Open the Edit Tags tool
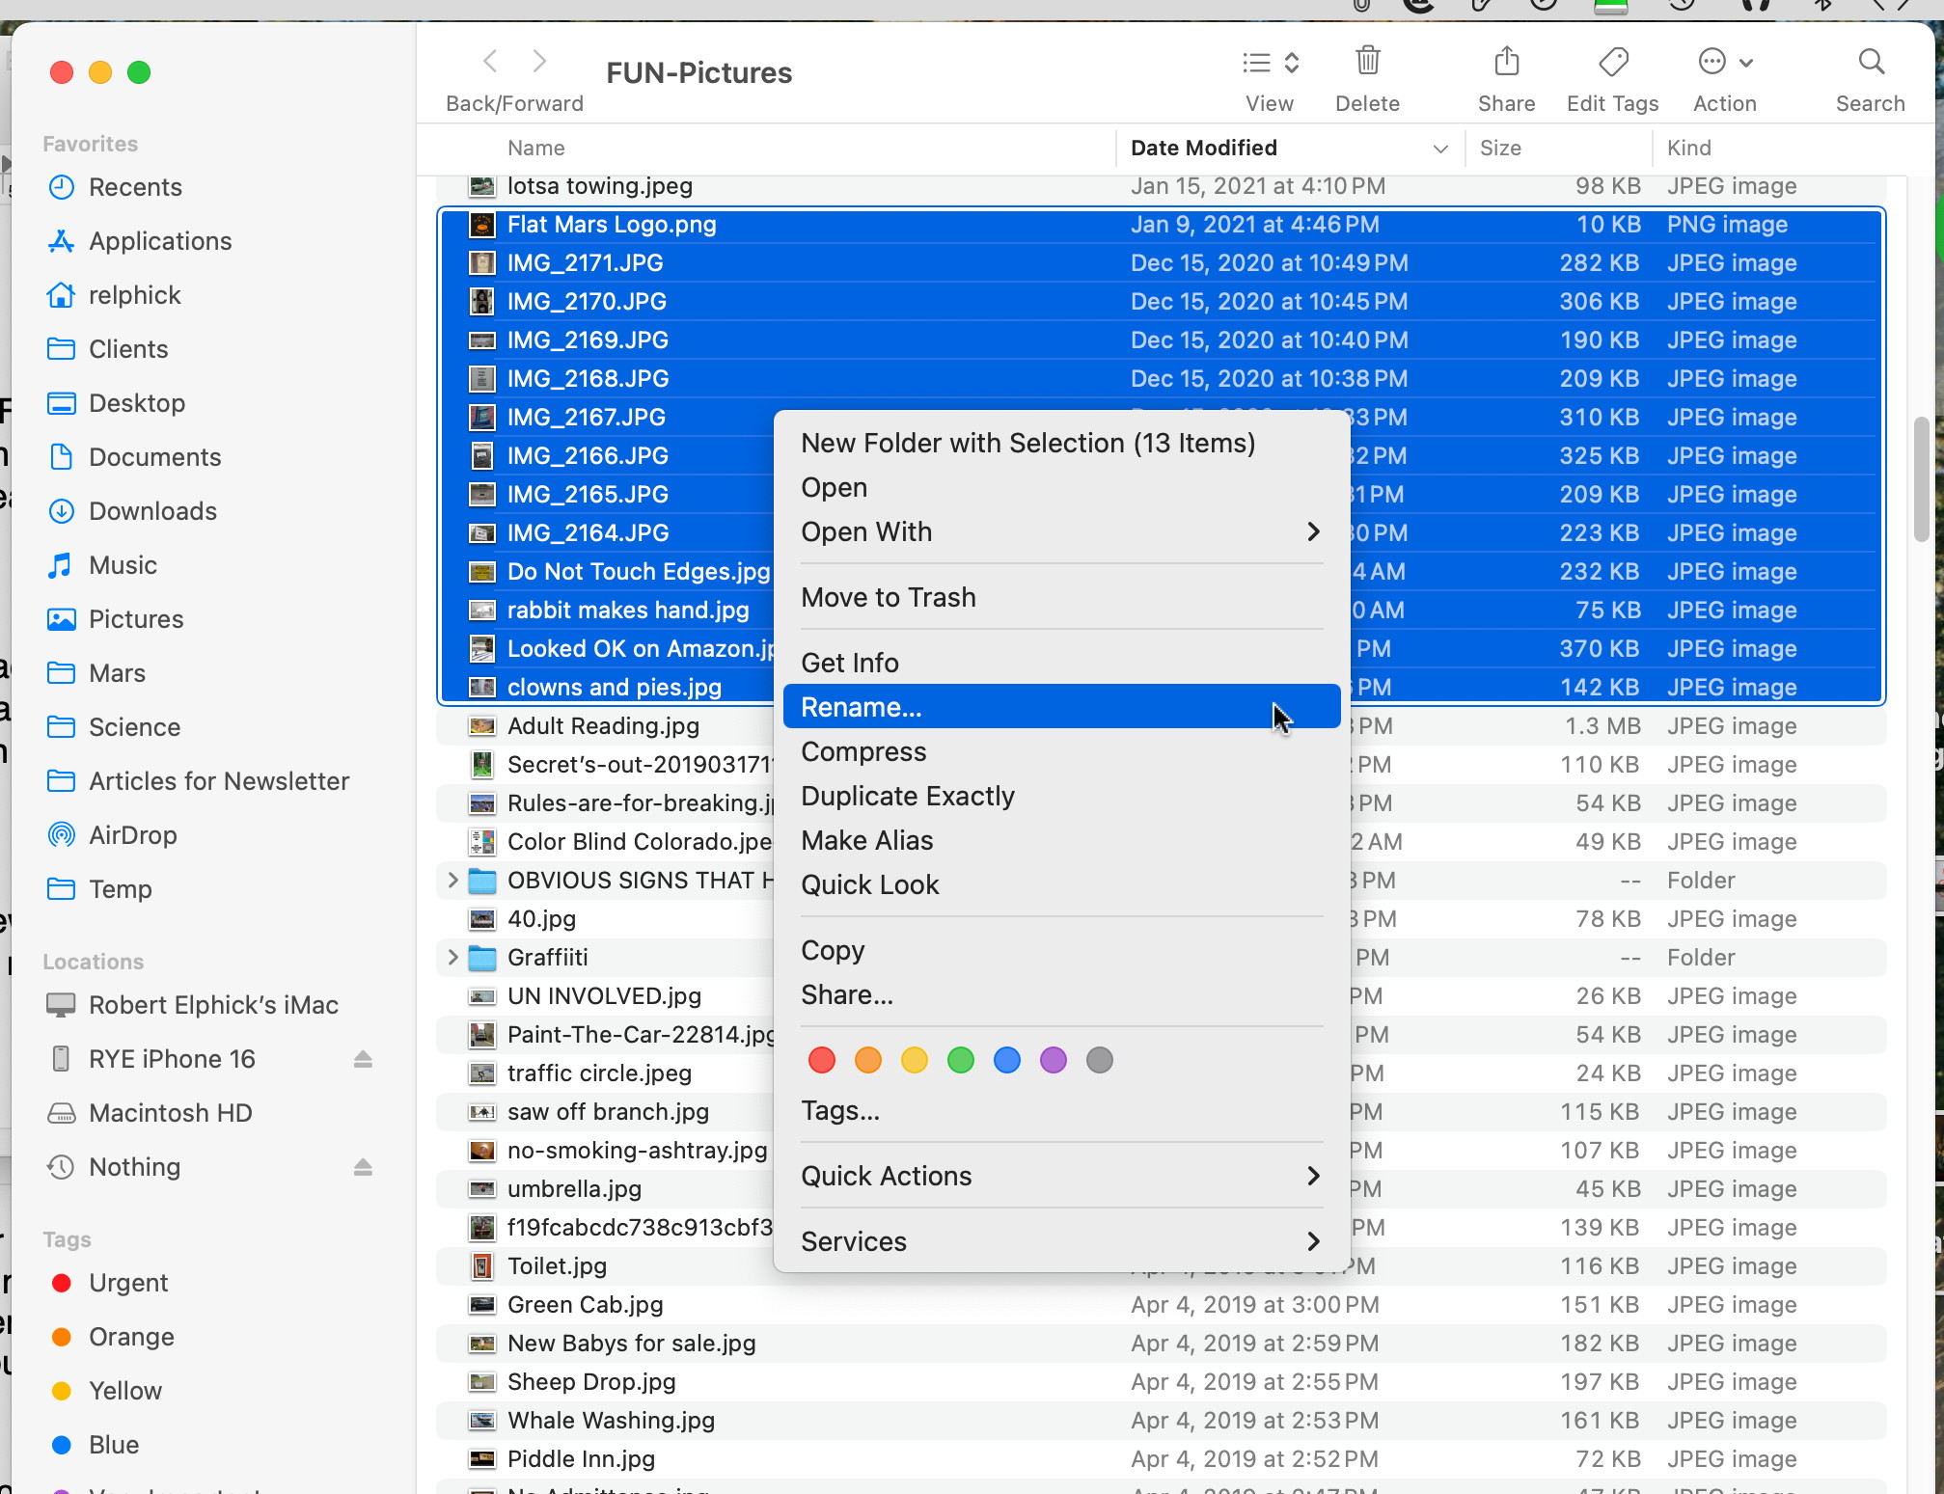The width and height of the screenshot is (1944, 1494). tap(1612, 61)
